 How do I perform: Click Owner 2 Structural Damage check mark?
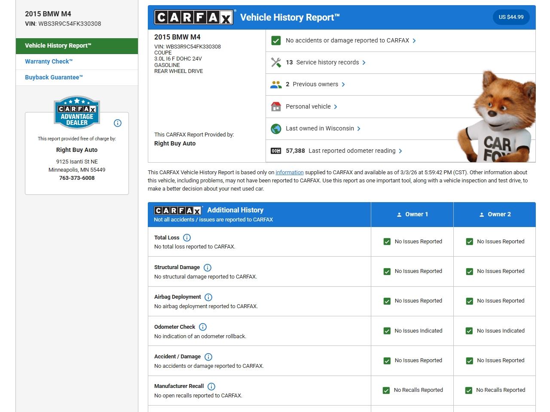469,272
